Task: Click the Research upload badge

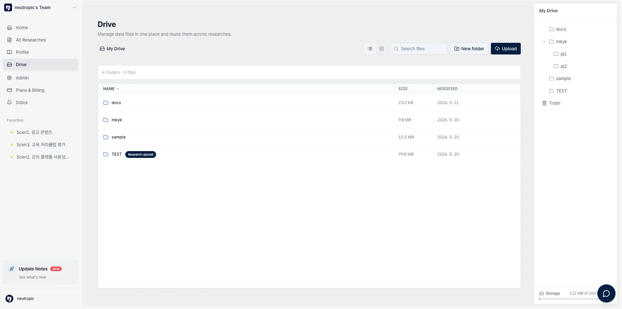Action: click(140, 155)
